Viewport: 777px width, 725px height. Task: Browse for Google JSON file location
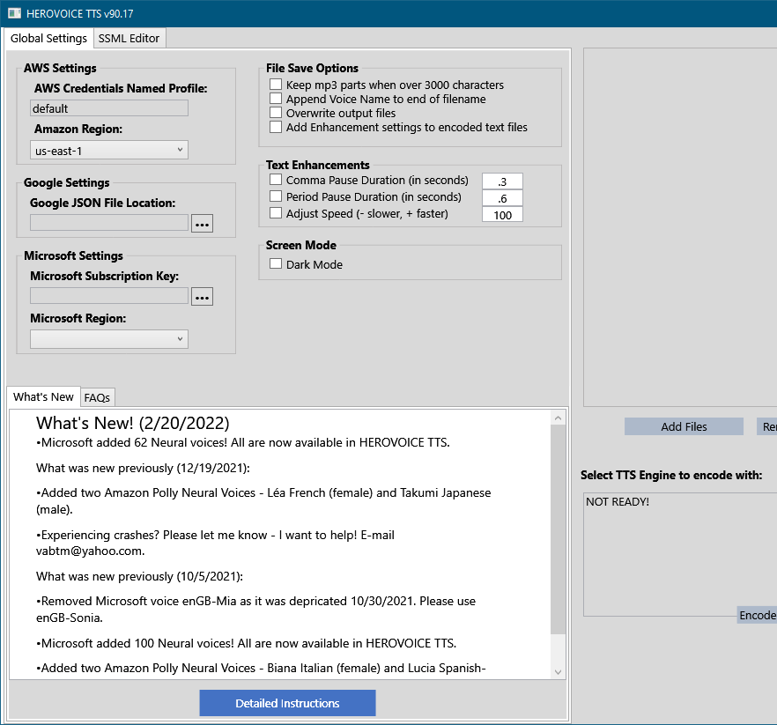point(203,224)
